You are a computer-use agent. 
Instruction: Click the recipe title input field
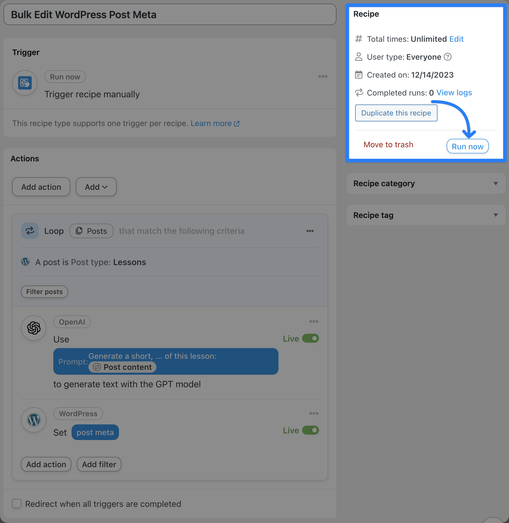point(170,14)
